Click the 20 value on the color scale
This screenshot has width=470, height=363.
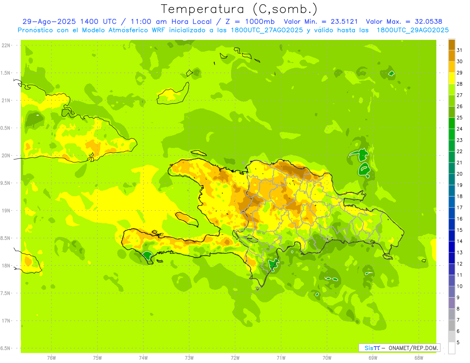460,174
